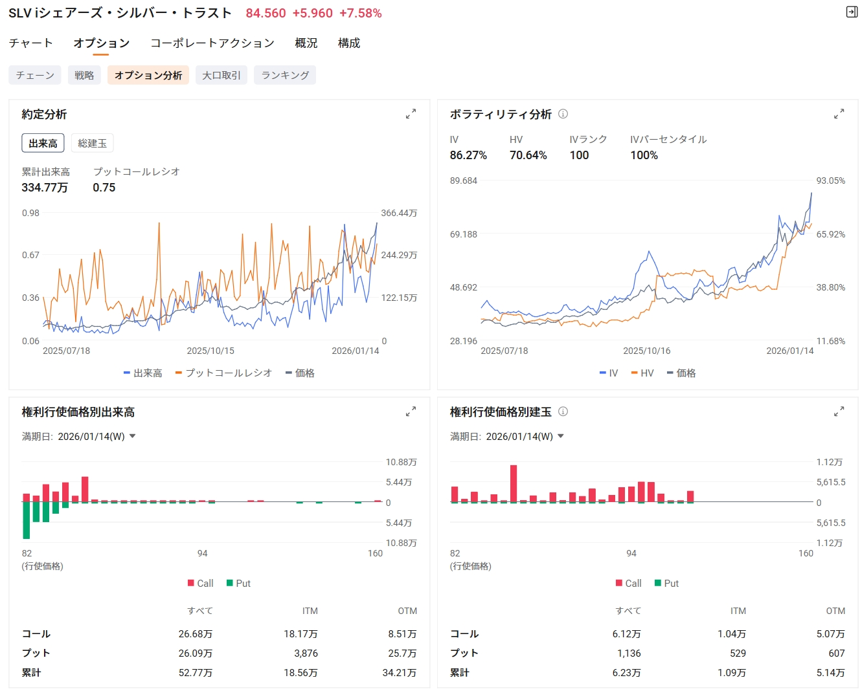
Task: Toggle the HV series from the volatility legend
Action: pyautogui.click(x=642, y=373)
